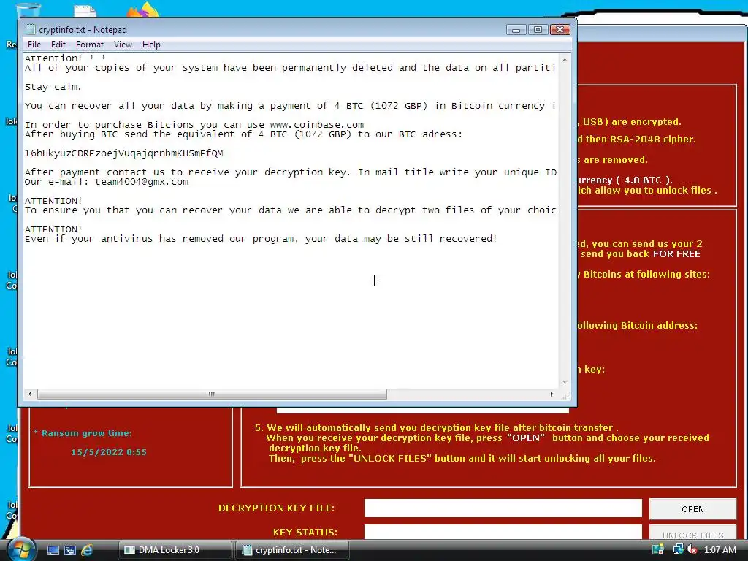Click the DECRYPTION KEY FILE input field

(503, 508)
